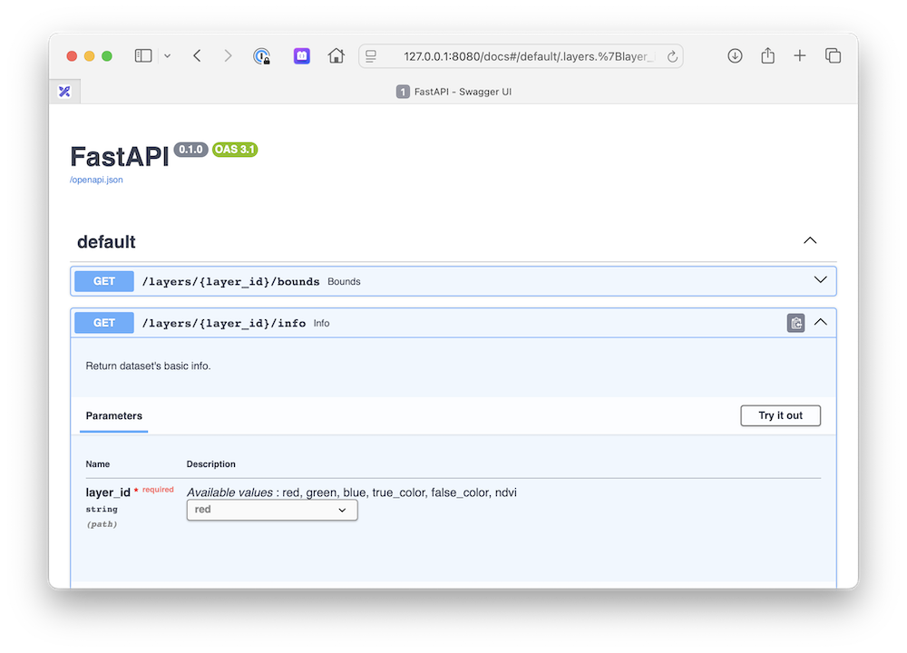Click the 0.1.0 version badge
This screenshot has width=907, height=653.
(x=190, y=150)
